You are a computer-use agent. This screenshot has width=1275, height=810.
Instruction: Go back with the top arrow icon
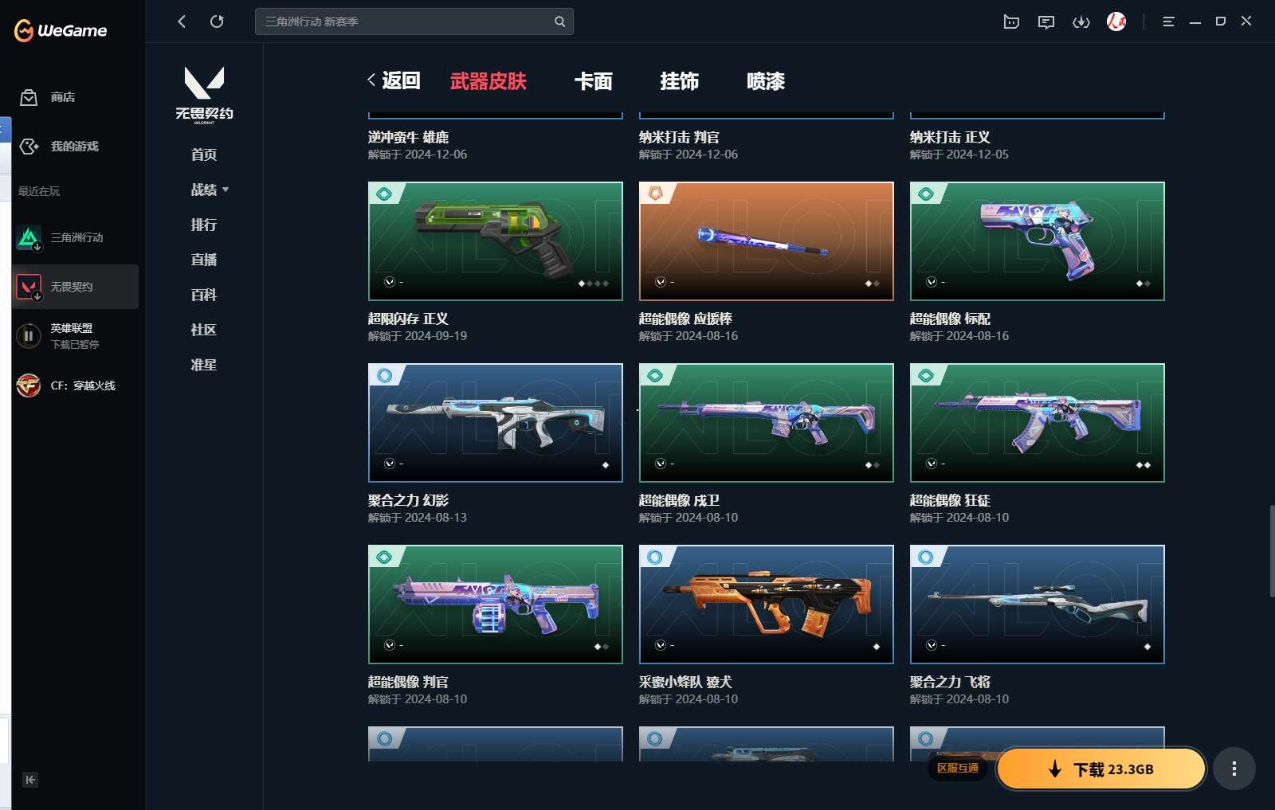click(182, 22)
